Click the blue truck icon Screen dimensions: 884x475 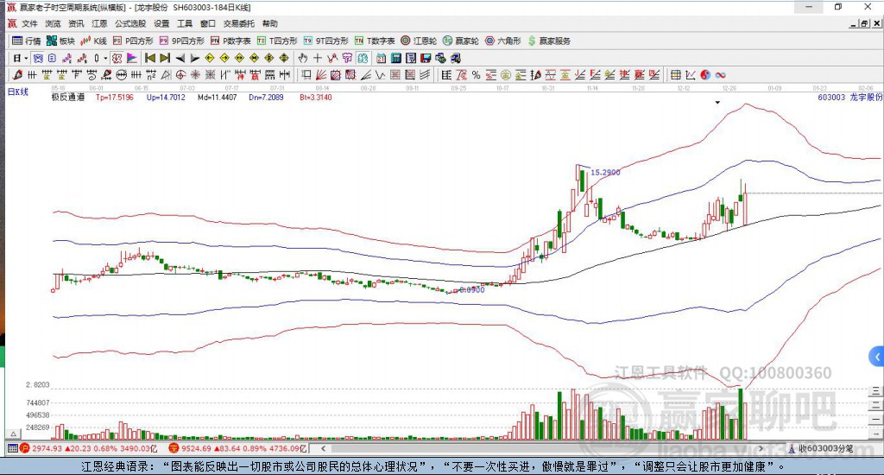(456, 58)
